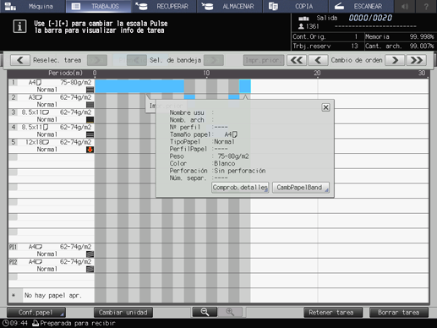Click Preparada para recibir status
The height and width of the screenshot is (328, 437).
pyautogui.click(x=78, y=323)
